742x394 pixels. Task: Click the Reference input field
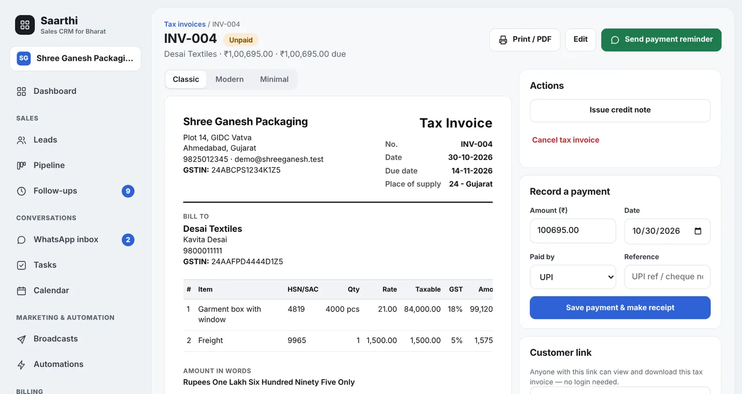[667, 277]
